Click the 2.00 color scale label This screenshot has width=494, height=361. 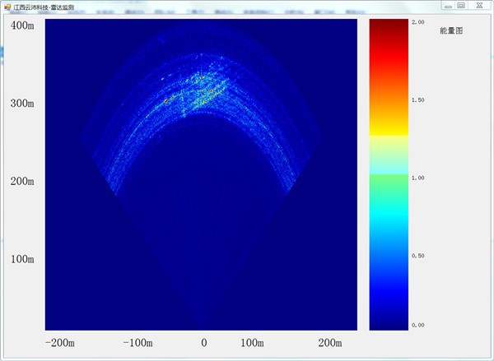click(x=417, y=22)
